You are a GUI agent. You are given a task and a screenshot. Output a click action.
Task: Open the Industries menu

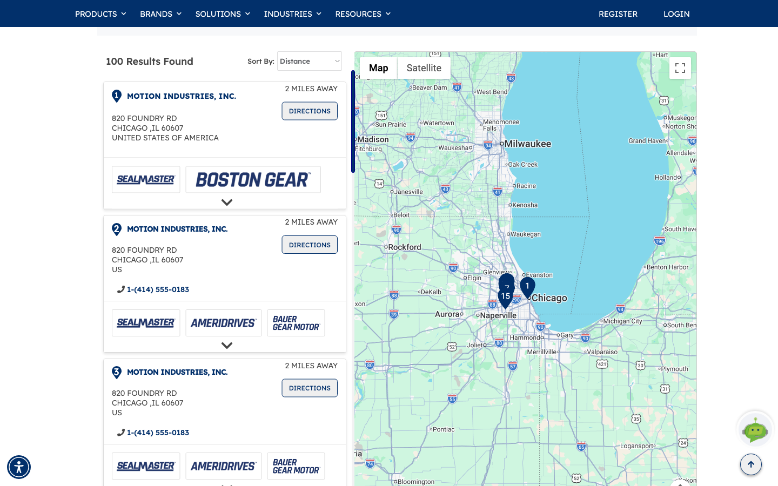(x=292, y=14)
